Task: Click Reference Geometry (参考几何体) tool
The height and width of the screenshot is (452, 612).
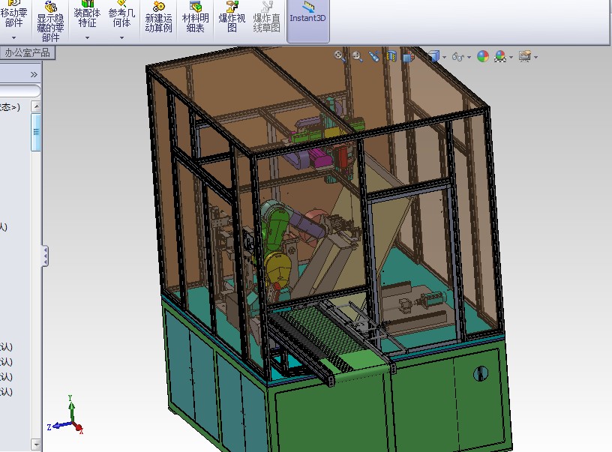Action: point(121,15)
